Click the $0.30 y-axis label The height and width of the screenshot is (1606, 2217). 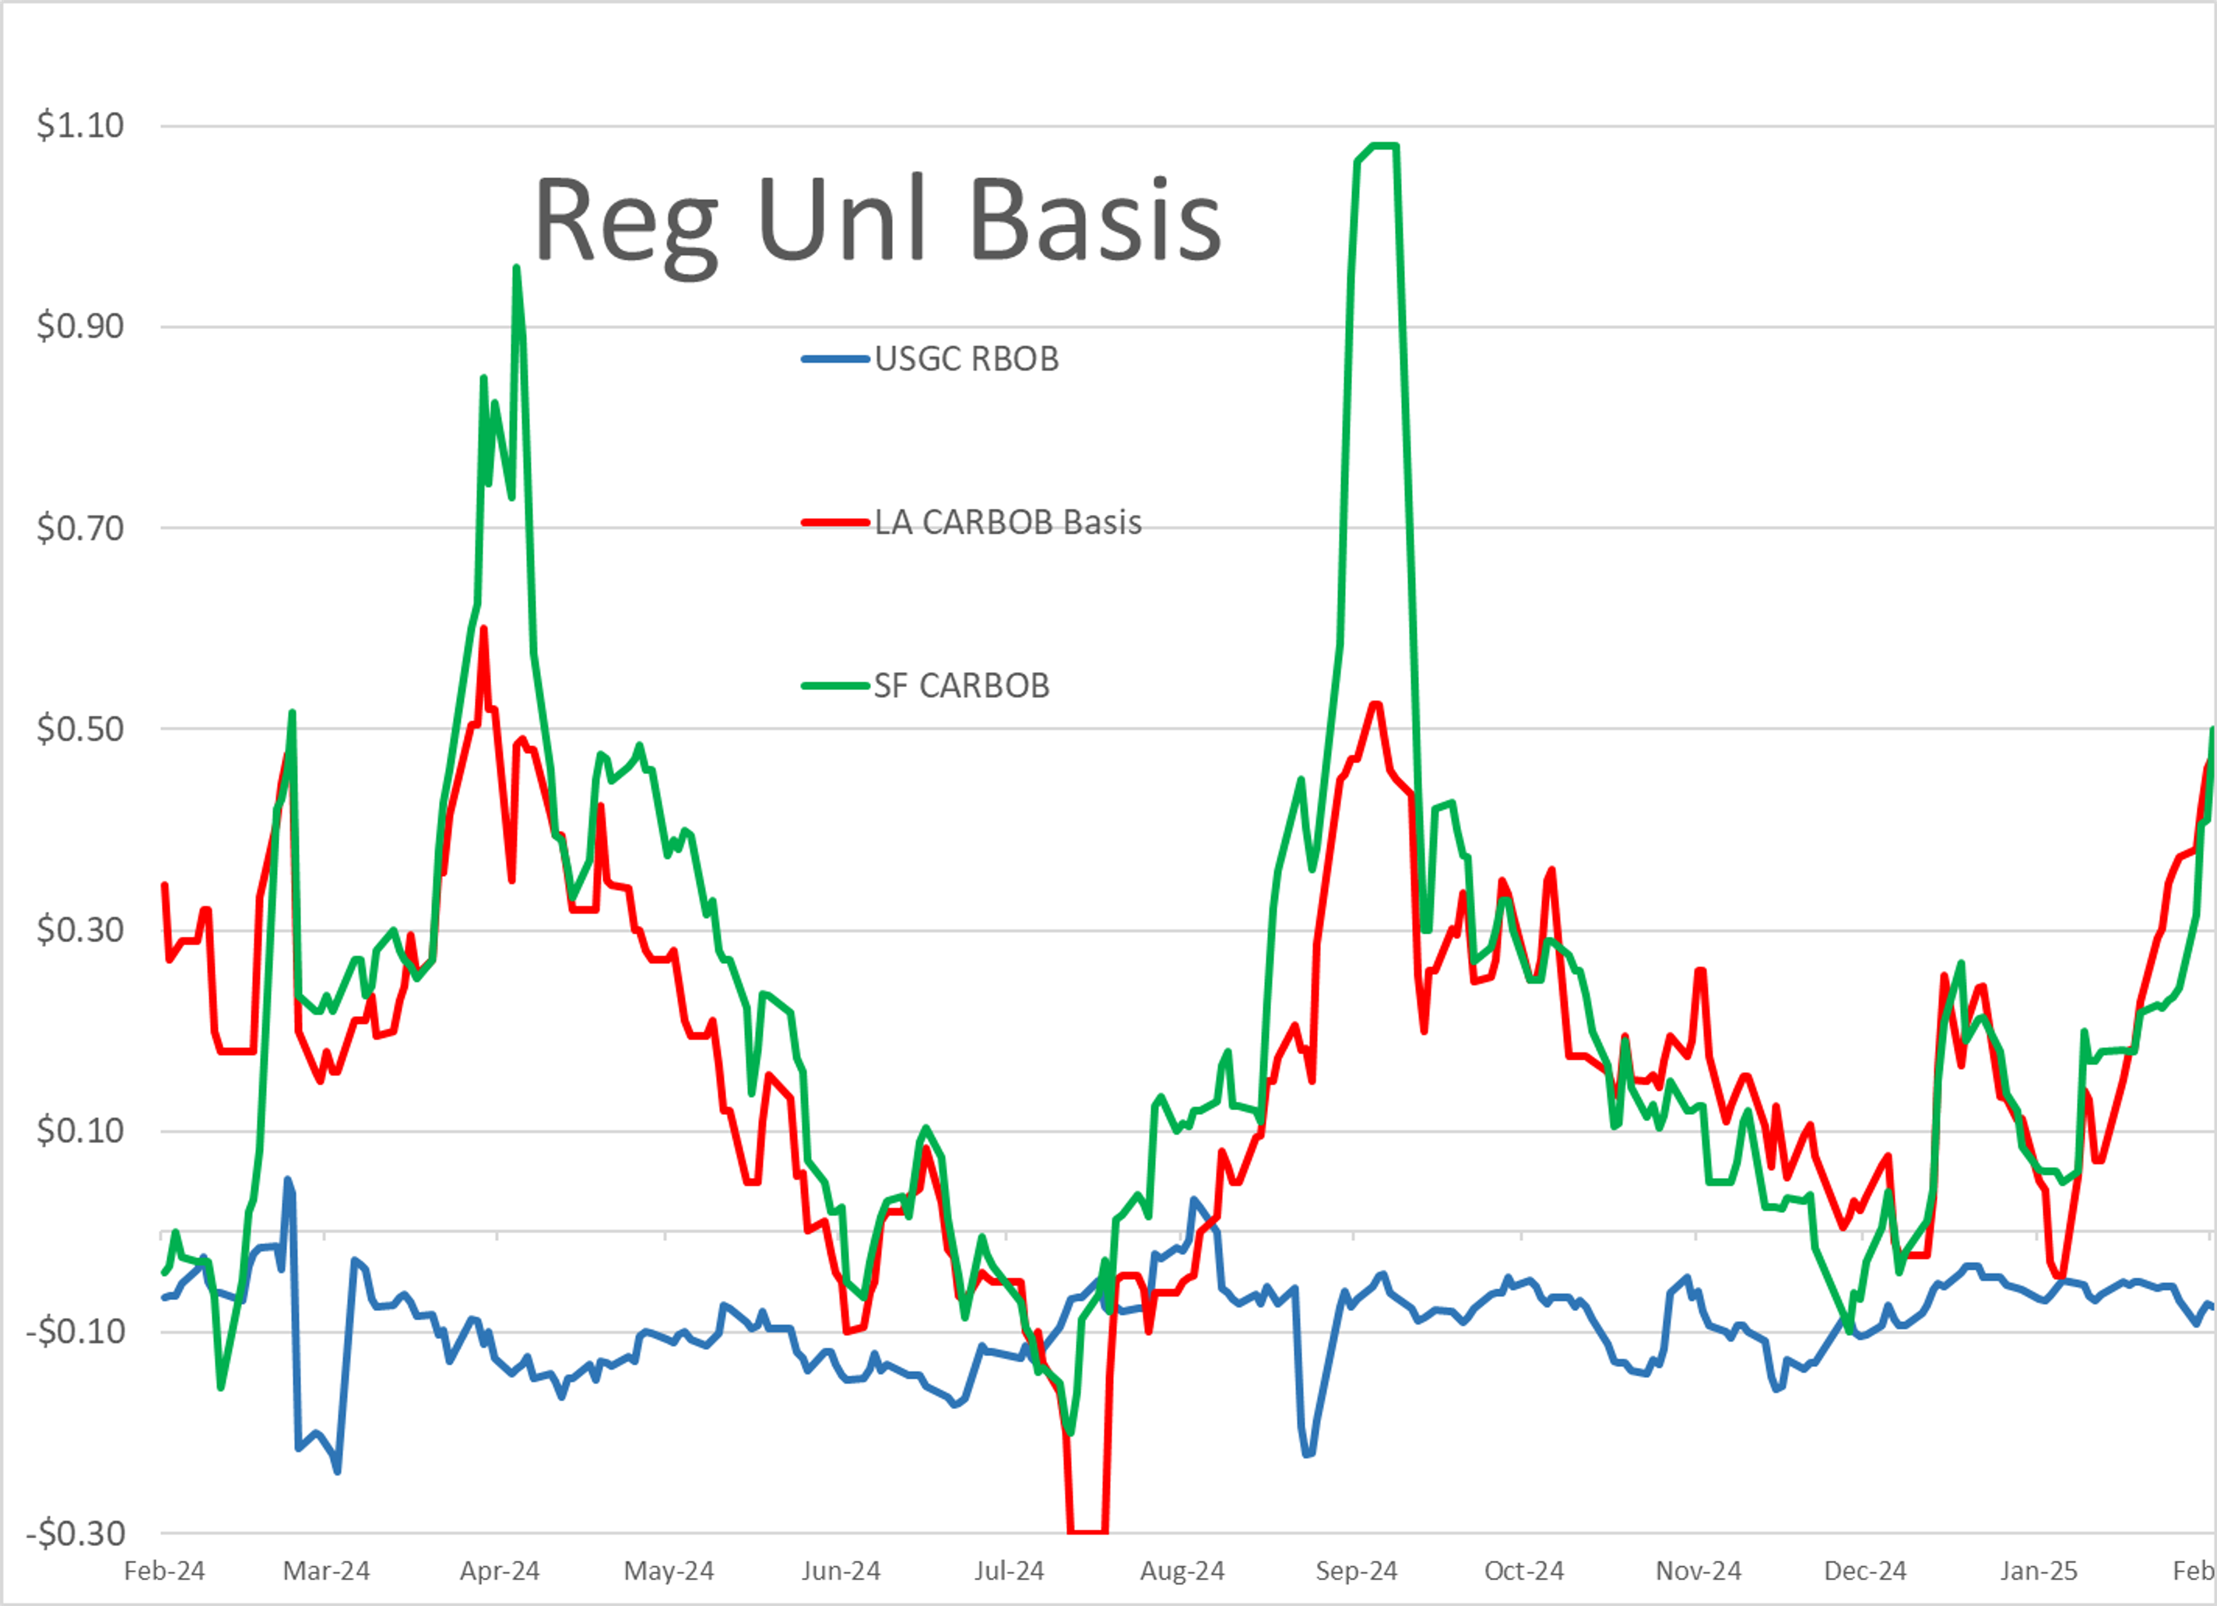pyautogui.click(x=80, y=930)
